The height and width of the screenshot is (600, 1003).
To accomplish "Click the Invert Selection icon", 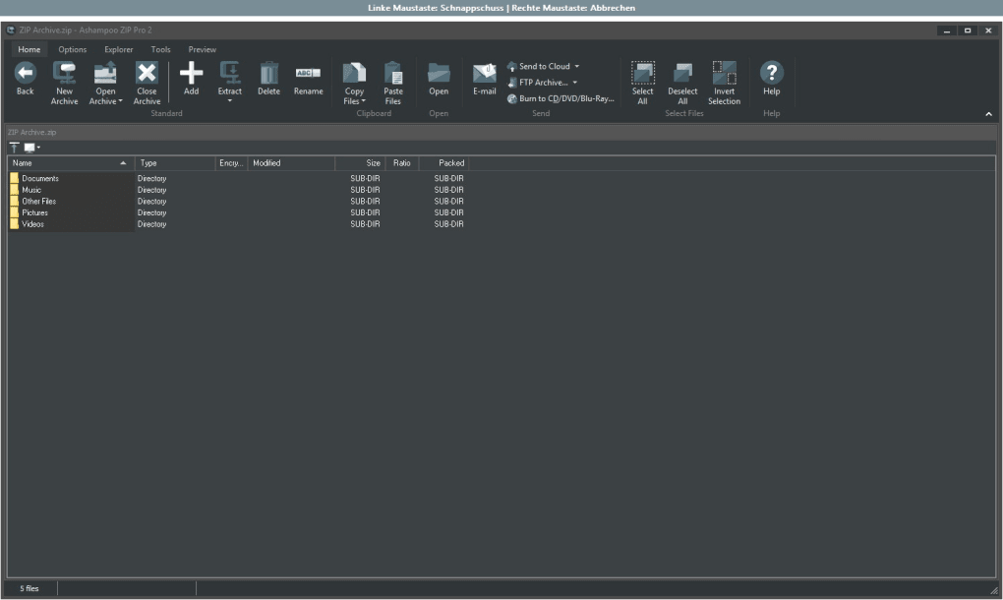I will point(725,79).
